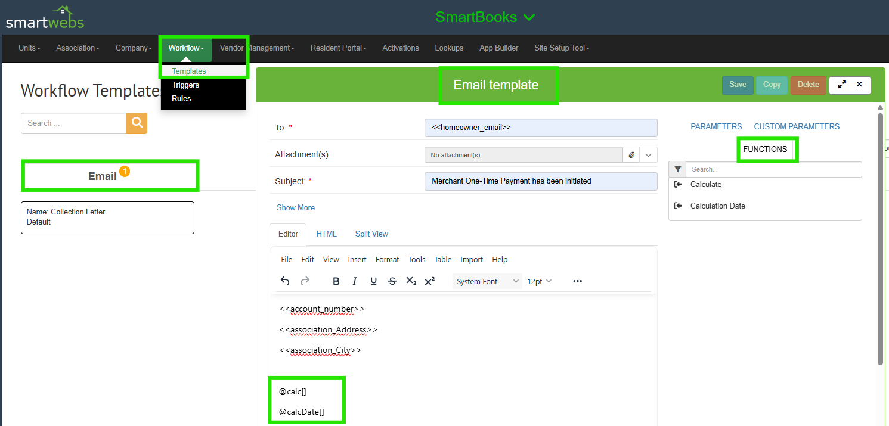The height and width of the screenshot is (426, 889).
Task: Open the Triggers menu item
Action: tap(185, 85)
